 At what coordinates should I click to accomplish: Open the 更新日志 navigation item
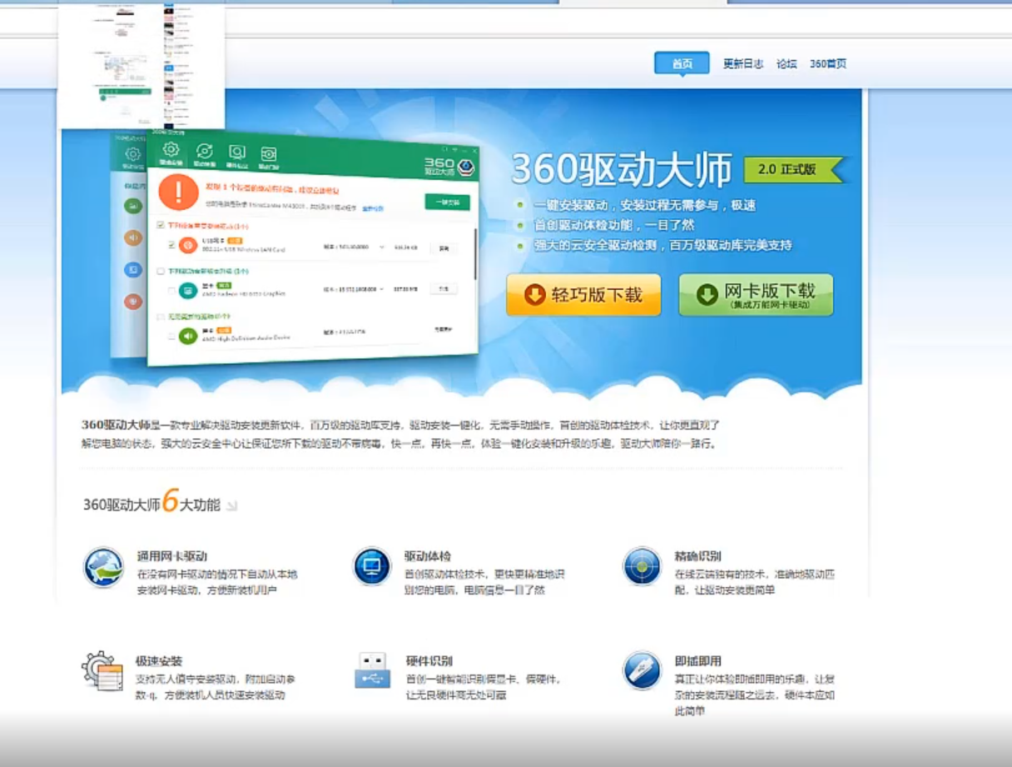(742, 63)
